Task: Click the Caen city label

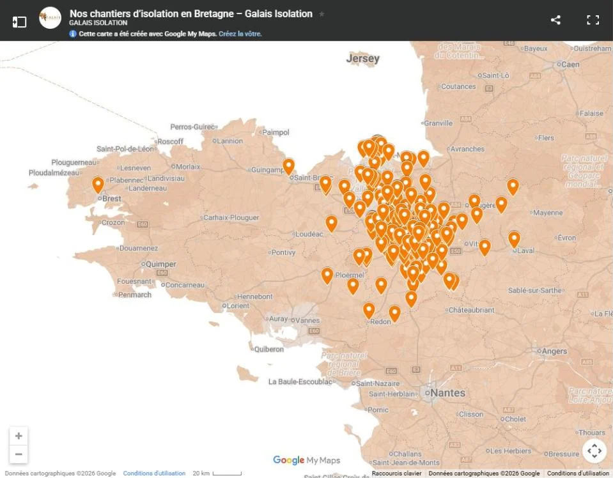Action: pos(570,65)
